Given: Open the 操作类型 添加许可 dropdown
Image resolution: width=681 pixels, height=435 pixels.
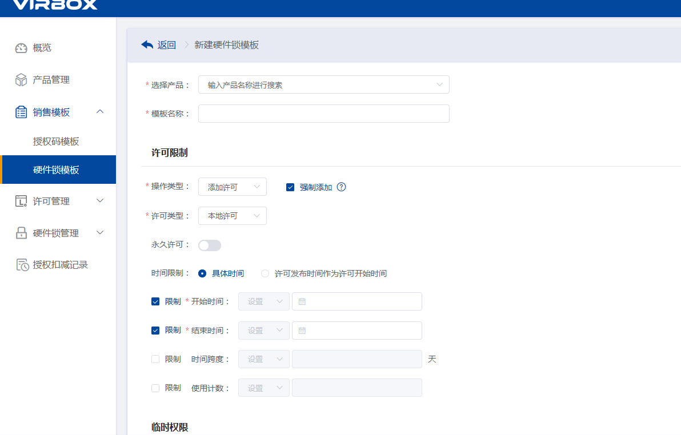Looking at the screenshot, I should click(233, 187).
